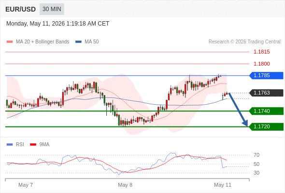285x193 pixels.
Task: Click the MA 50 legend label
Action: tap(92, 42)
